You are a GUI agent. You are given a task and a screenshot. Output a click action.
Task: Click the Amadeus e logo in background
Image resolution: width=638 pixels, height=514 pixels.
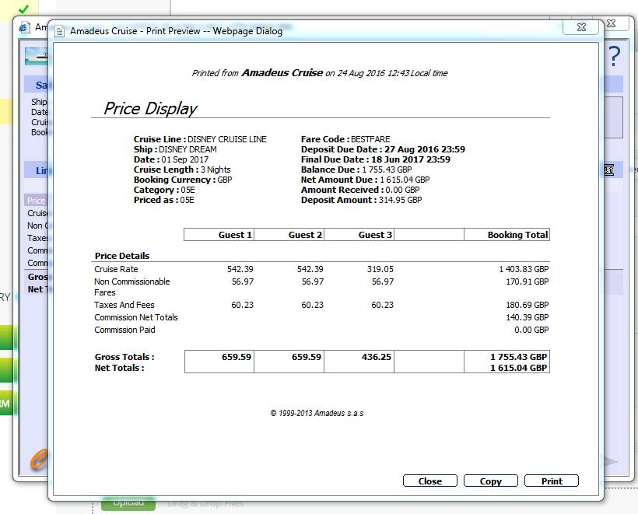[39, 460]
